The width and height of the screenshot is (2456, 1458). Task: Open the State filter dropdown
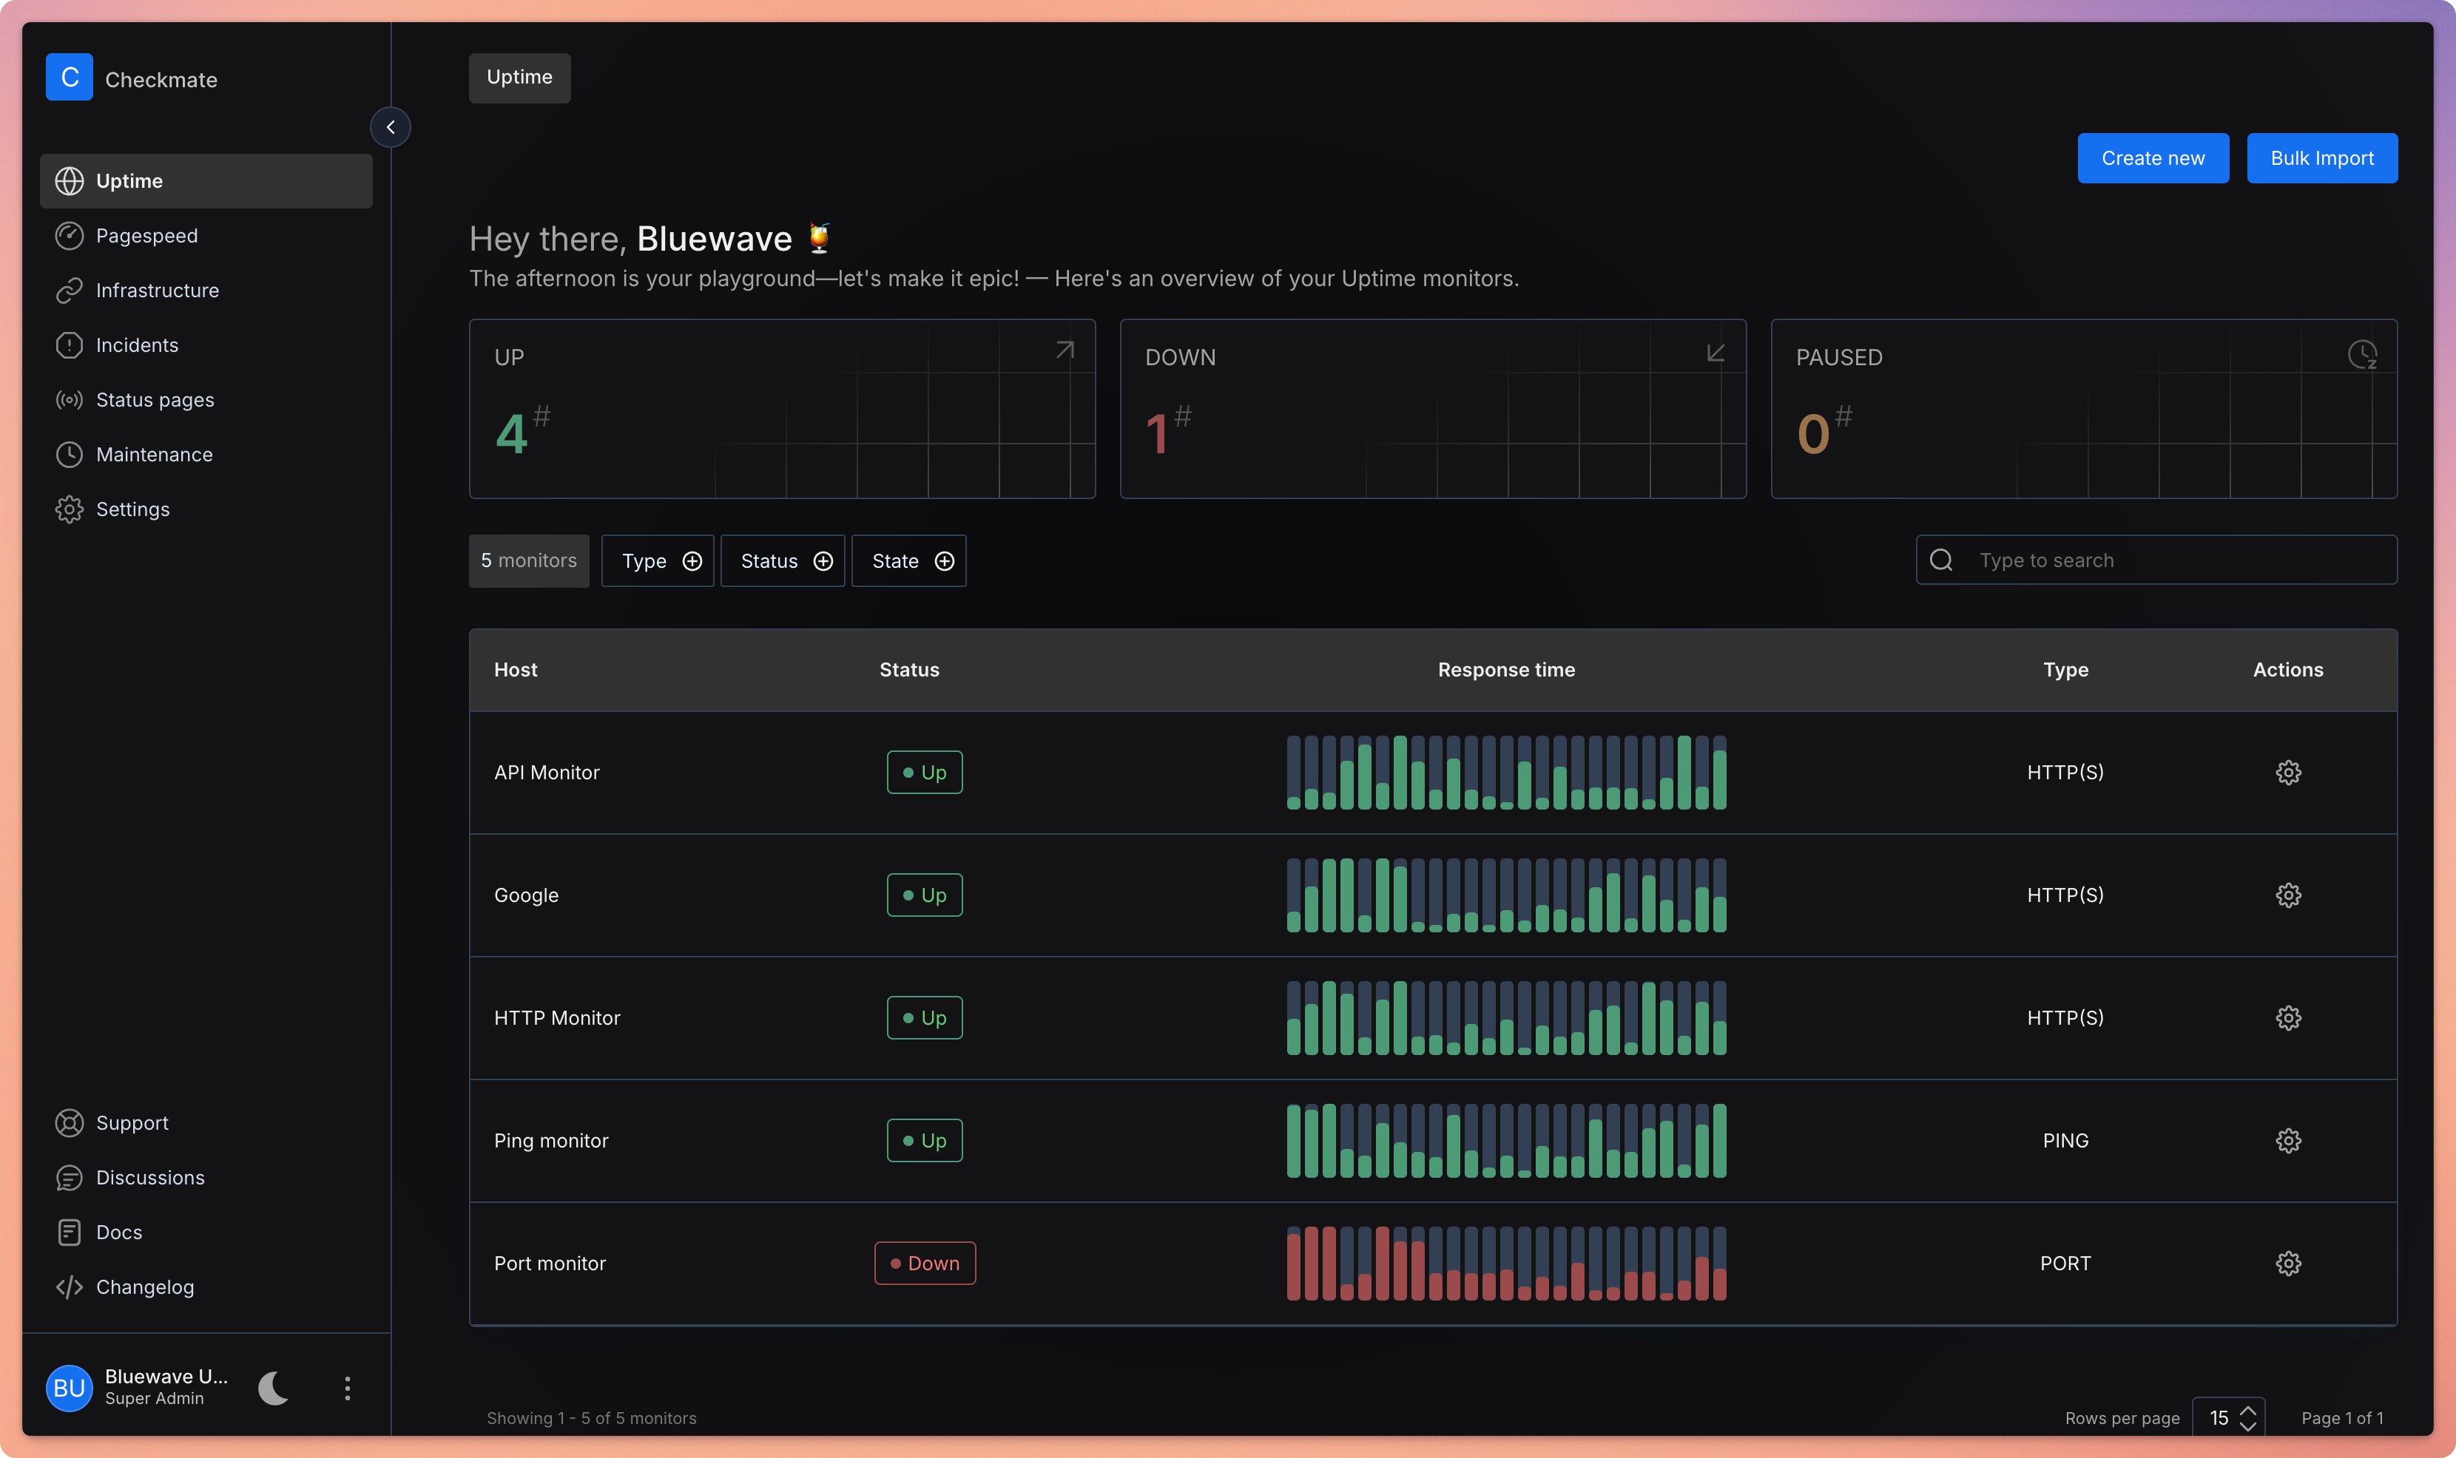point(908,561)
